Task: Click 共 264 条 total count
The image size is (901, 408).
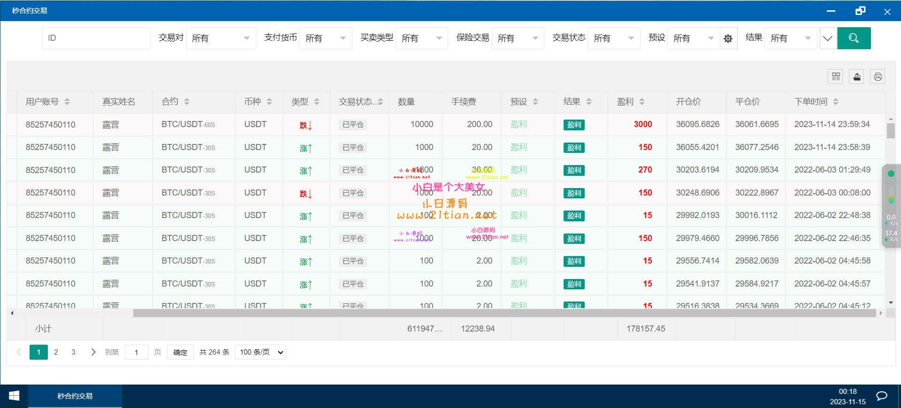Action: pos(214,352)
